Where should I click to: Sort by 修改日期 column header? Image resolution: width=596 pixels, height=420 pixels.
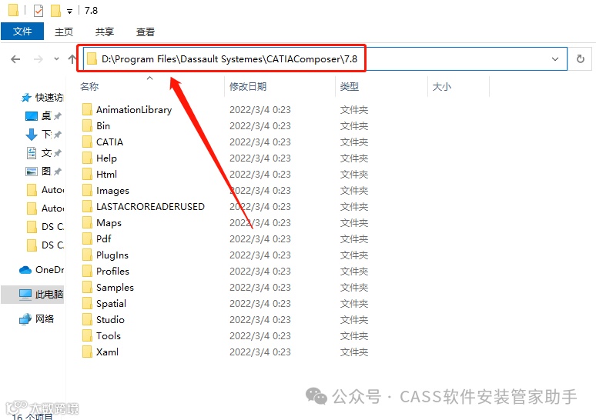click(248, 87)
